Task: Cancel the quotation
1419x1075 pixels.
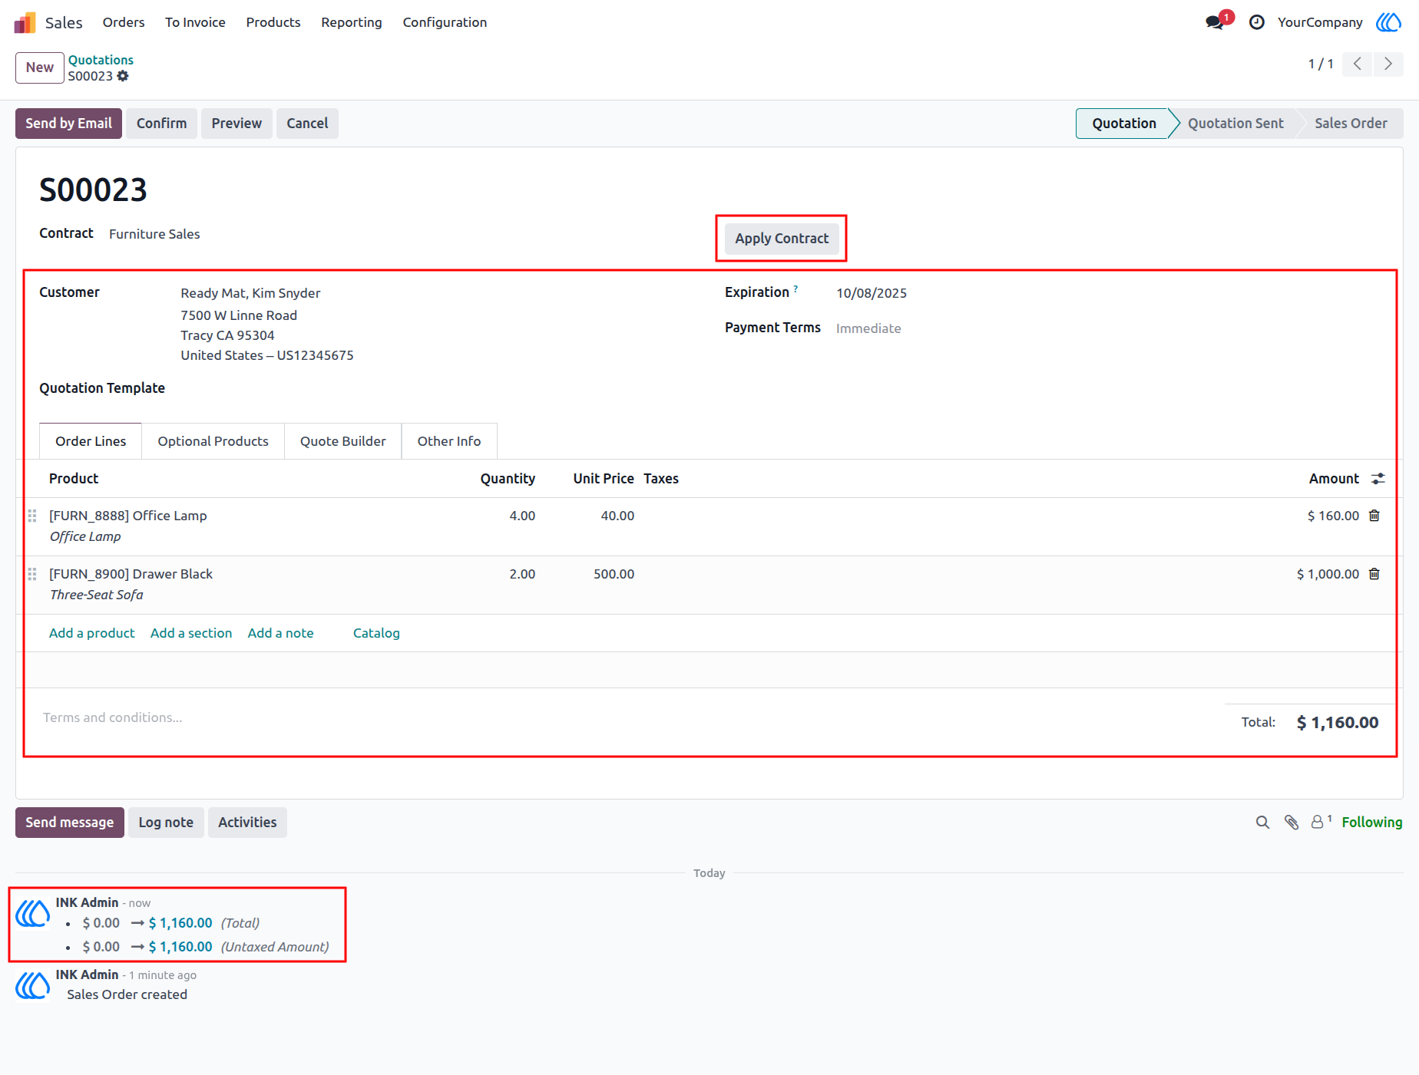Action: tap(307, 124)
